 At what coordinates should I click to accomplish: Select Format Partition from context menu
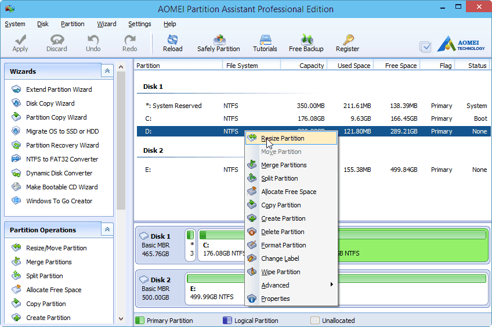(283, 245)
